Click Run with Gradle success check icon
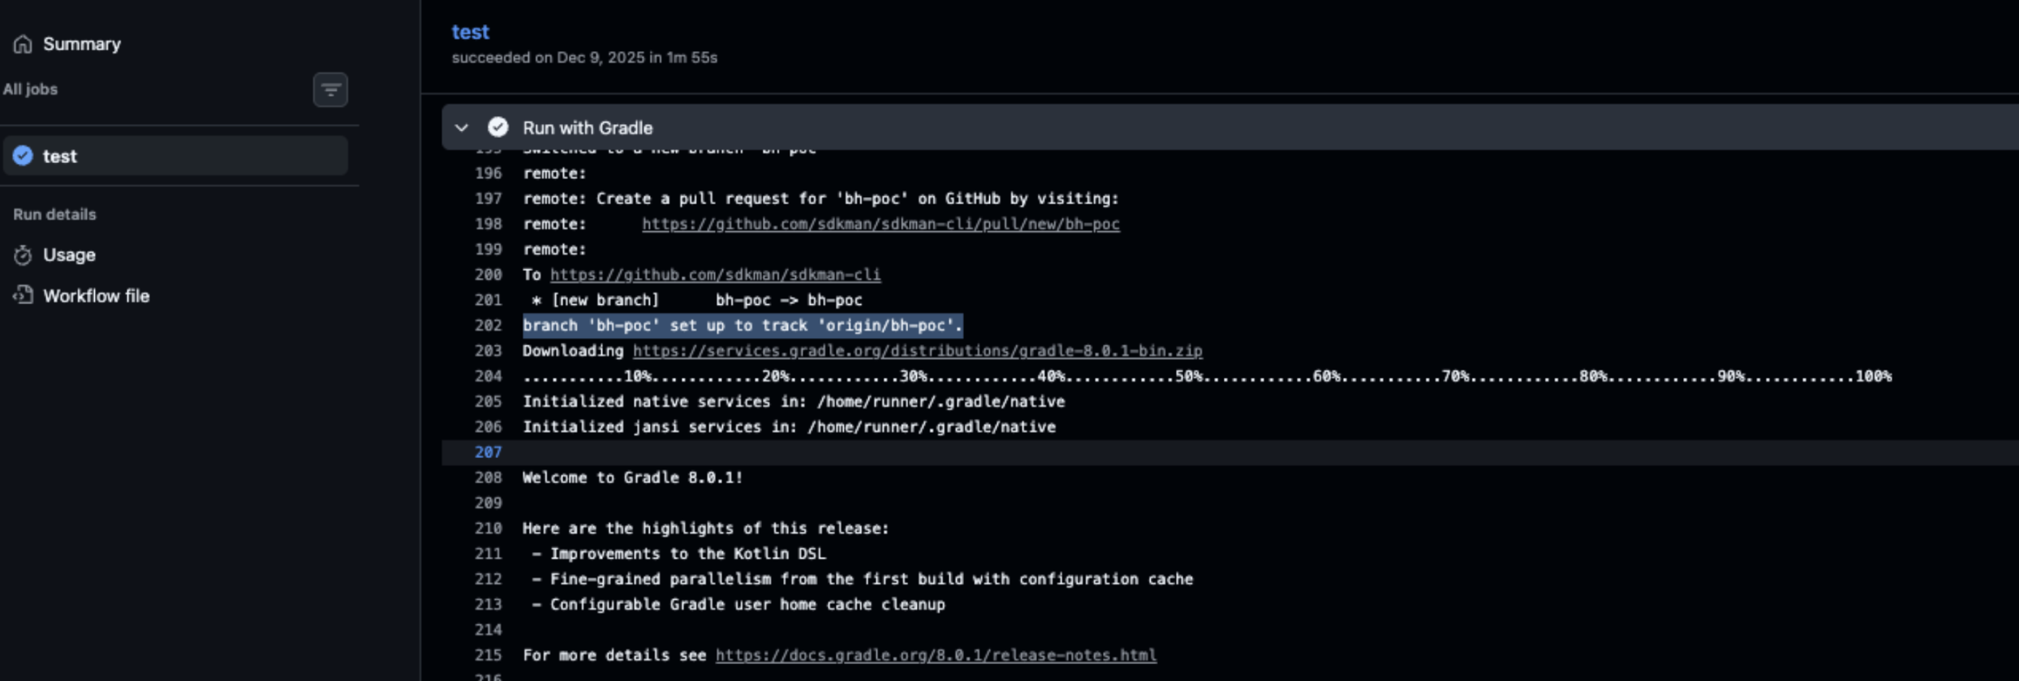The height and width of the screenshot is (681, 2019). click(x=497, y=127)
